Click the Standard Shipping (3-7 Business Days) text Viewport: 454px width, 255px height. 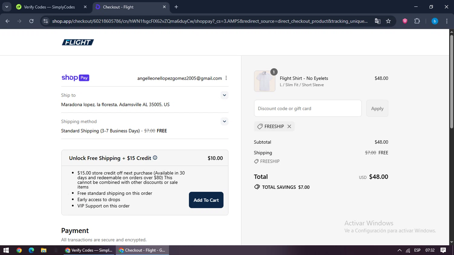[x=100, y=131]
